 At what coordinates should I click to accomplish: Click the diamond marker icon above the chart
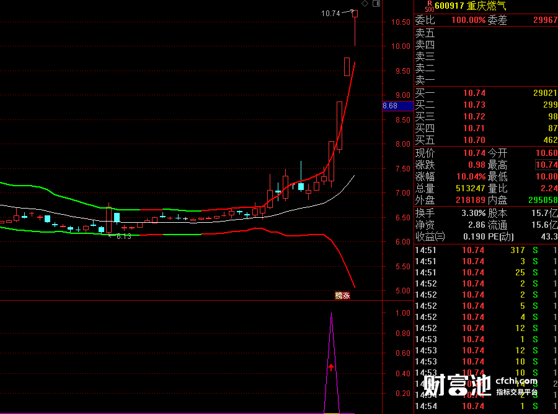coord(365,4)
